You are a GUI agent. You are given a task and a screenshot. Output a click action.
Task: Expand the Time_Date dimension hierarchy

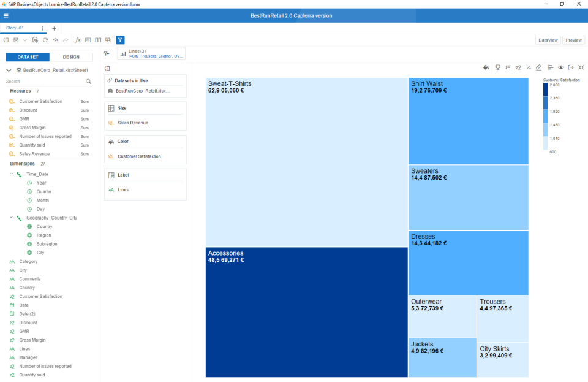click(10, 174)
